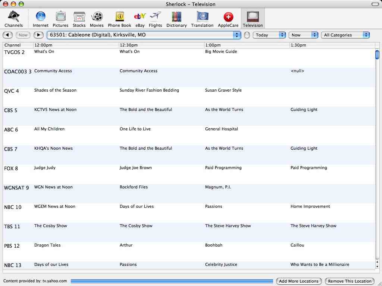Click the window toolbar toggle pill button
The width and height of the screenshot is (382, 286).
(375, 4)
